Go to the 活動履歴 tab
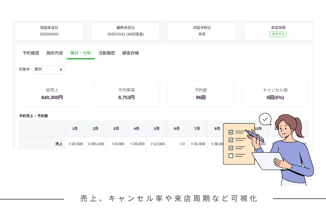Viewport: 326px width, 217px height. 107,53
